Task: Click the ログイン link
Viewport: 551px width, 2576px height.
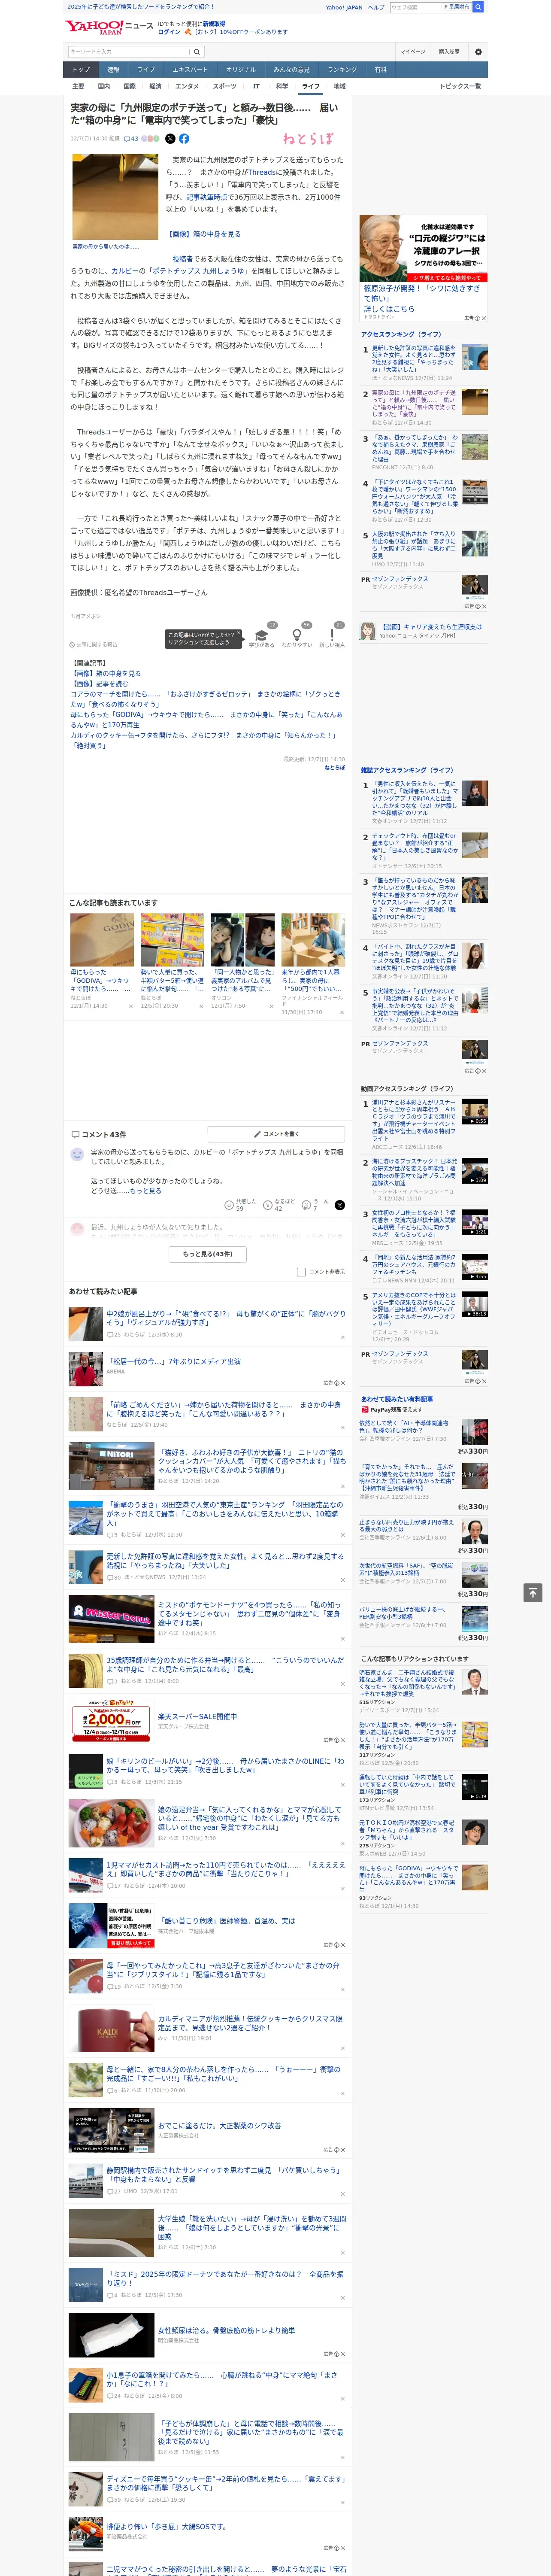Action: 169,32
